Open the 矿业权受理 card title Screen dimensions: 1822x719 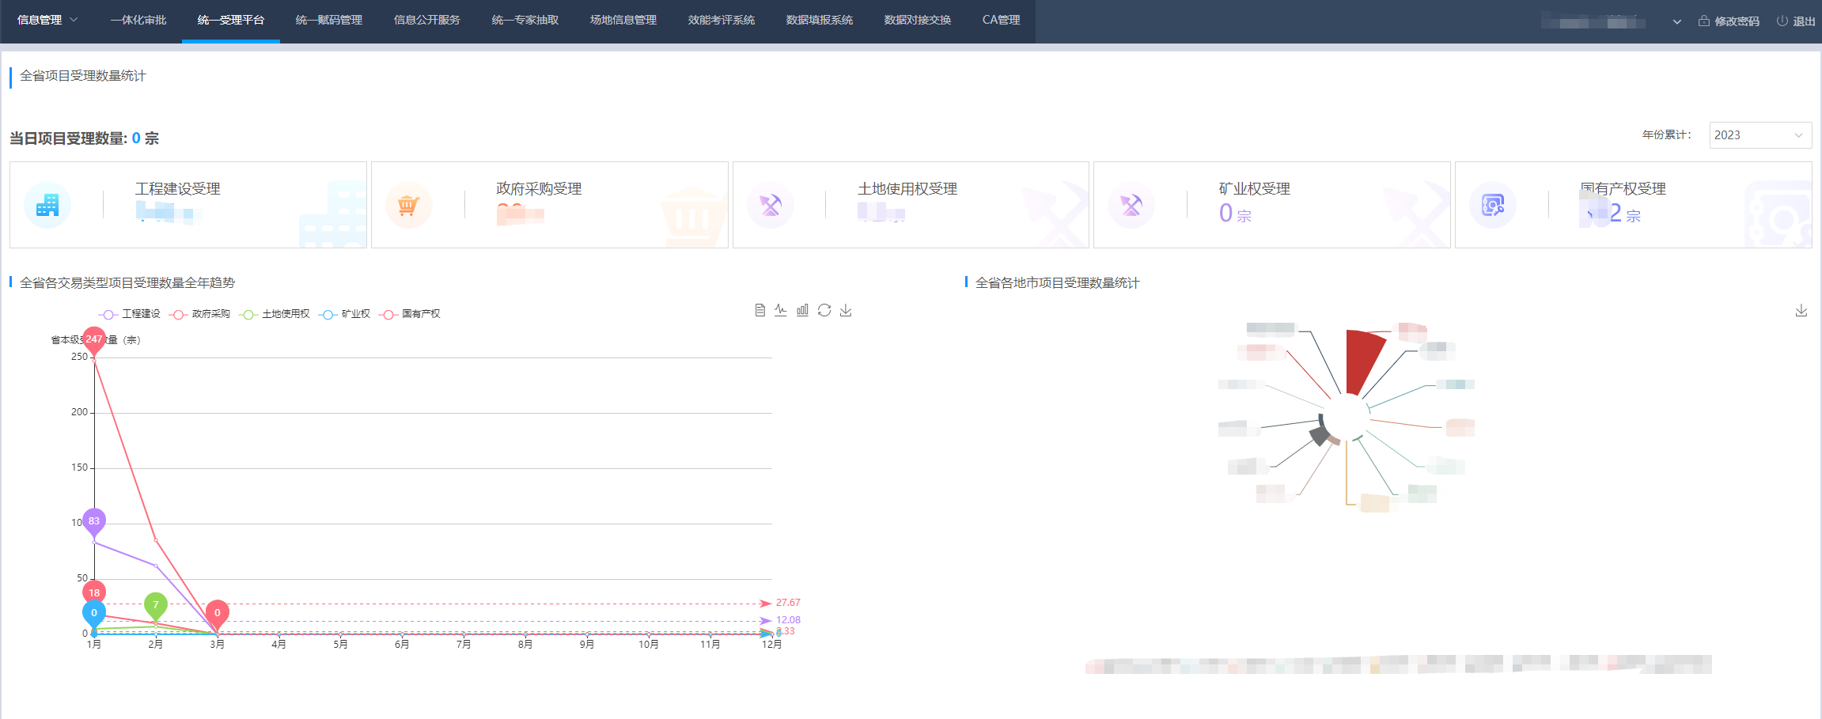pyautogui.click(x=1254, y=189)
